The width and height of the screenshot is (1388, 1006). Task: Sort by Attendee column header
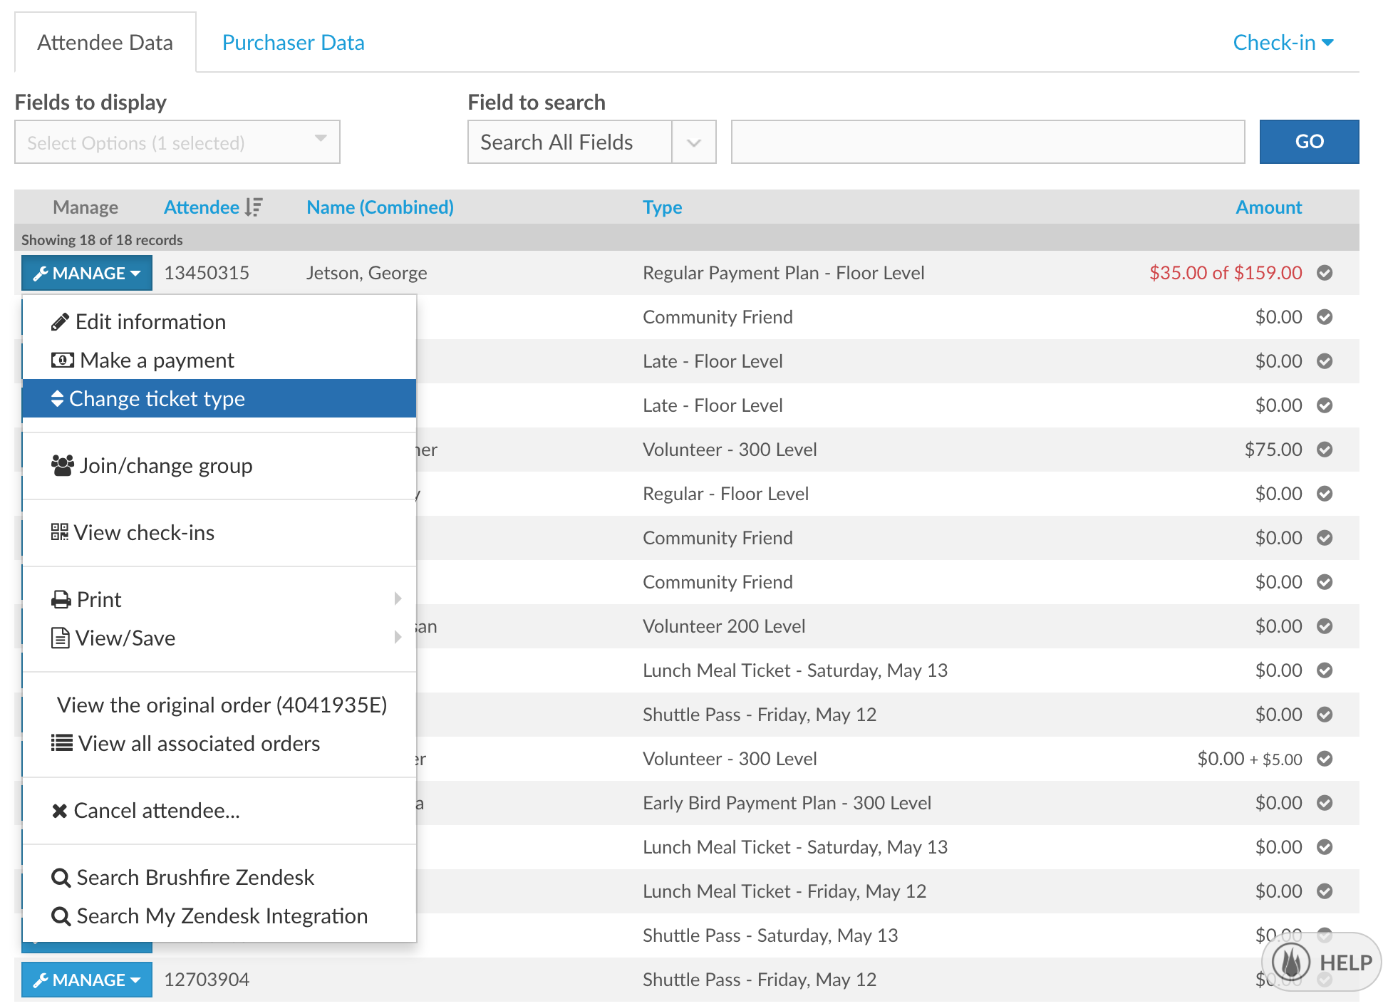[202, 207]
